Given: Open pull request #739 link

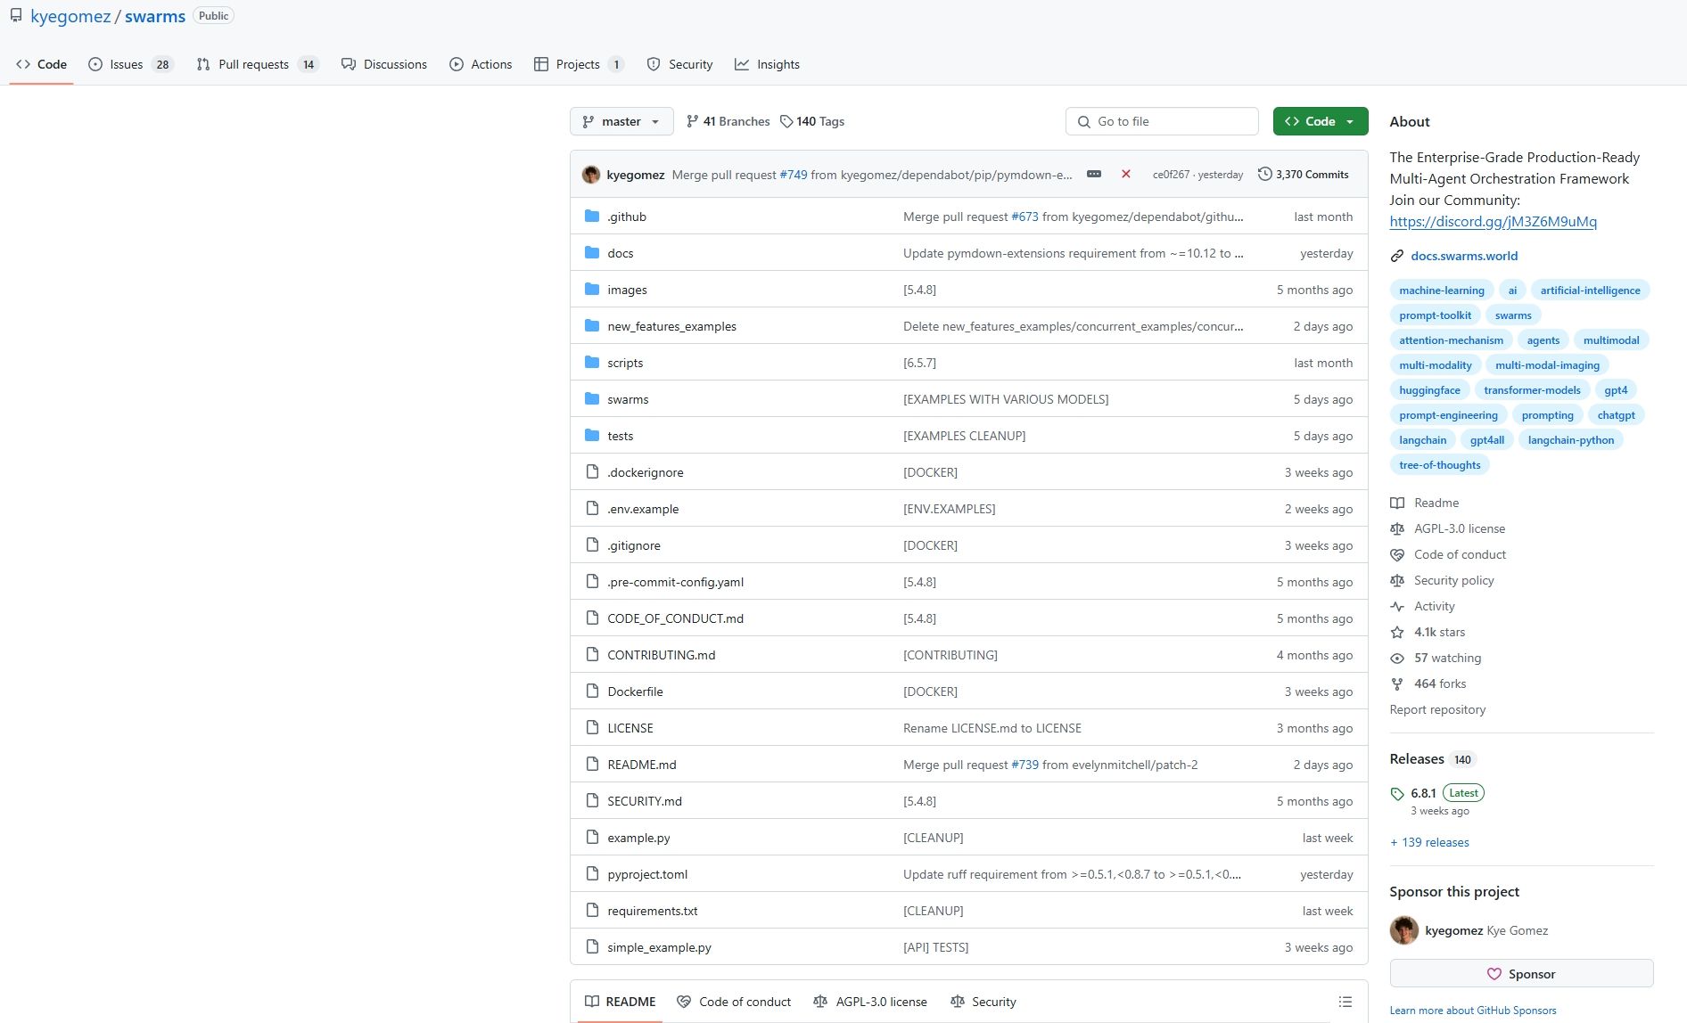Looking at the screenshot, I should [x=1025, y=765].
